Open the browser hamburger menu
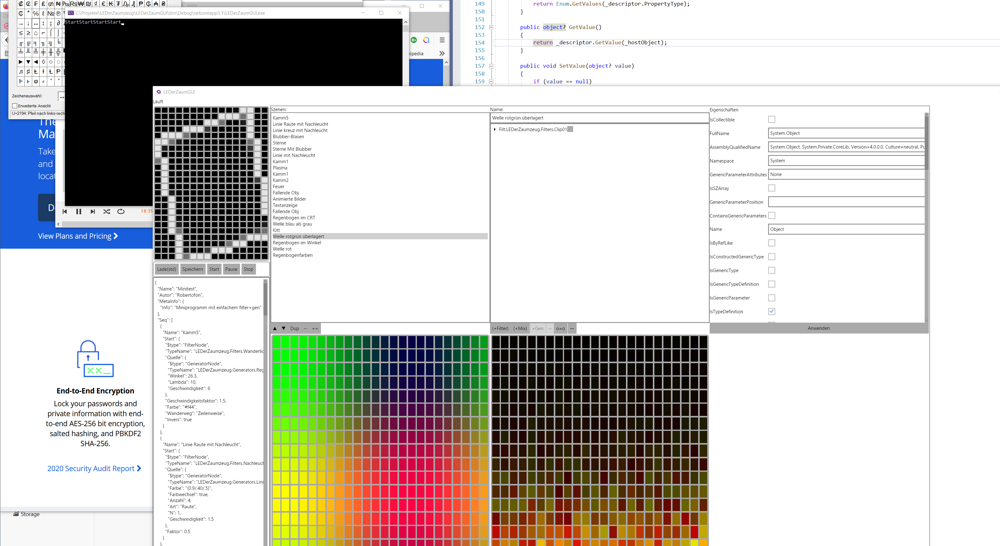Screen dimensions: 1000x546 pos(442,40)
